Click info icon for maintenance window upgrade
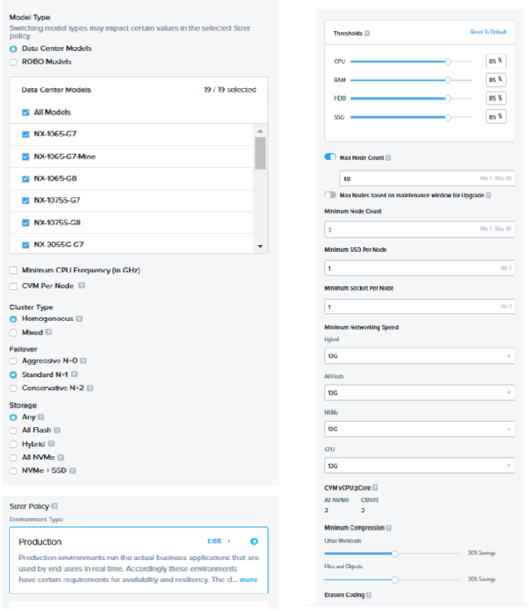This screenshot has height=610, width=529. [488, 195]
